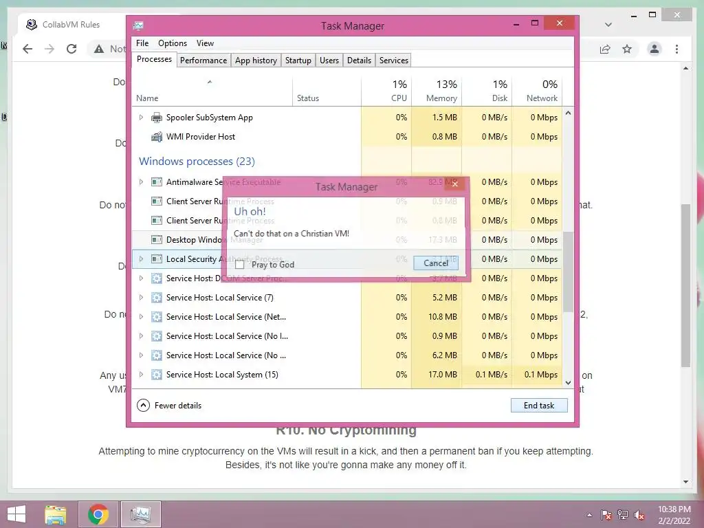Click Service Host: Local Service (7) gear icon
704x528 pixels.
(x=157, y=298)
